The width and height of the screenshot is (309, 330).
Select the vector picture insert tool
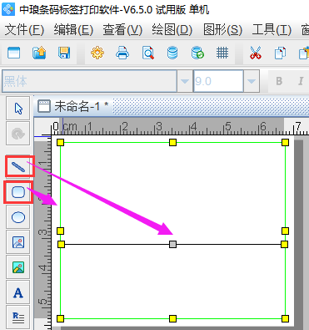point(18,242)
